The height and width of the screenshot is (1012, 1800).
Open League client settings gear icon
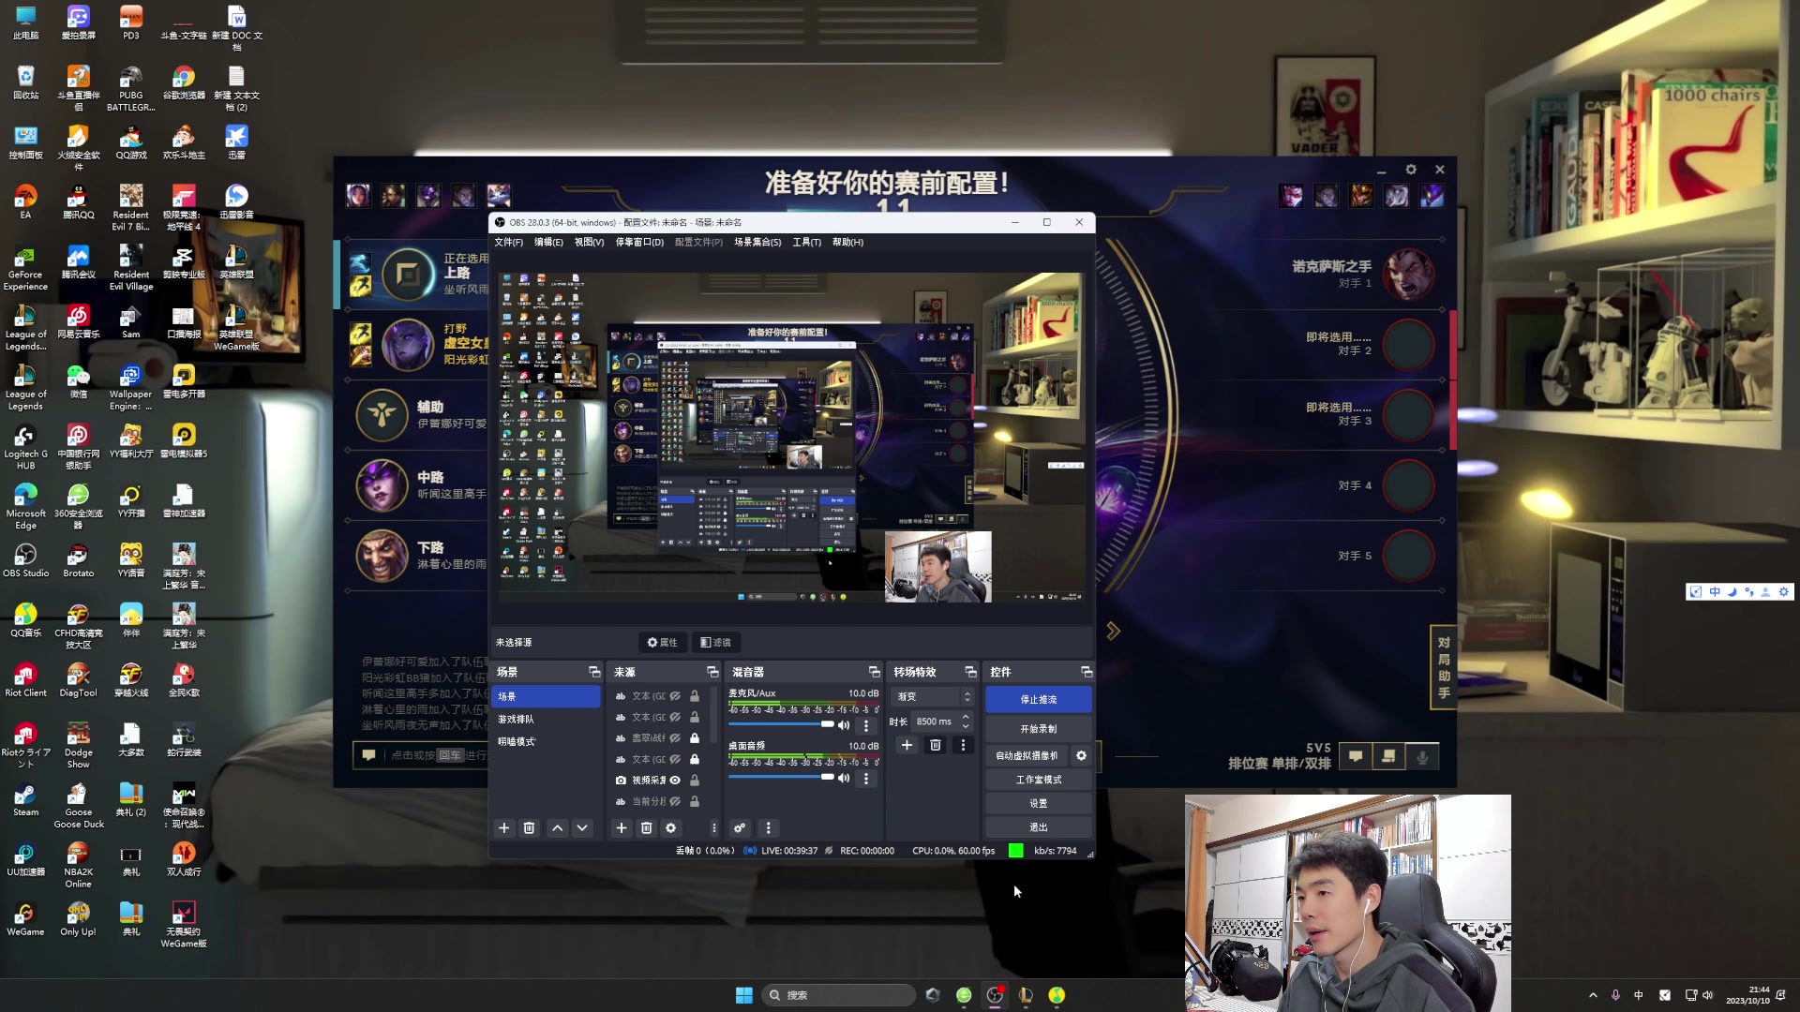(x=1411, y=170)
